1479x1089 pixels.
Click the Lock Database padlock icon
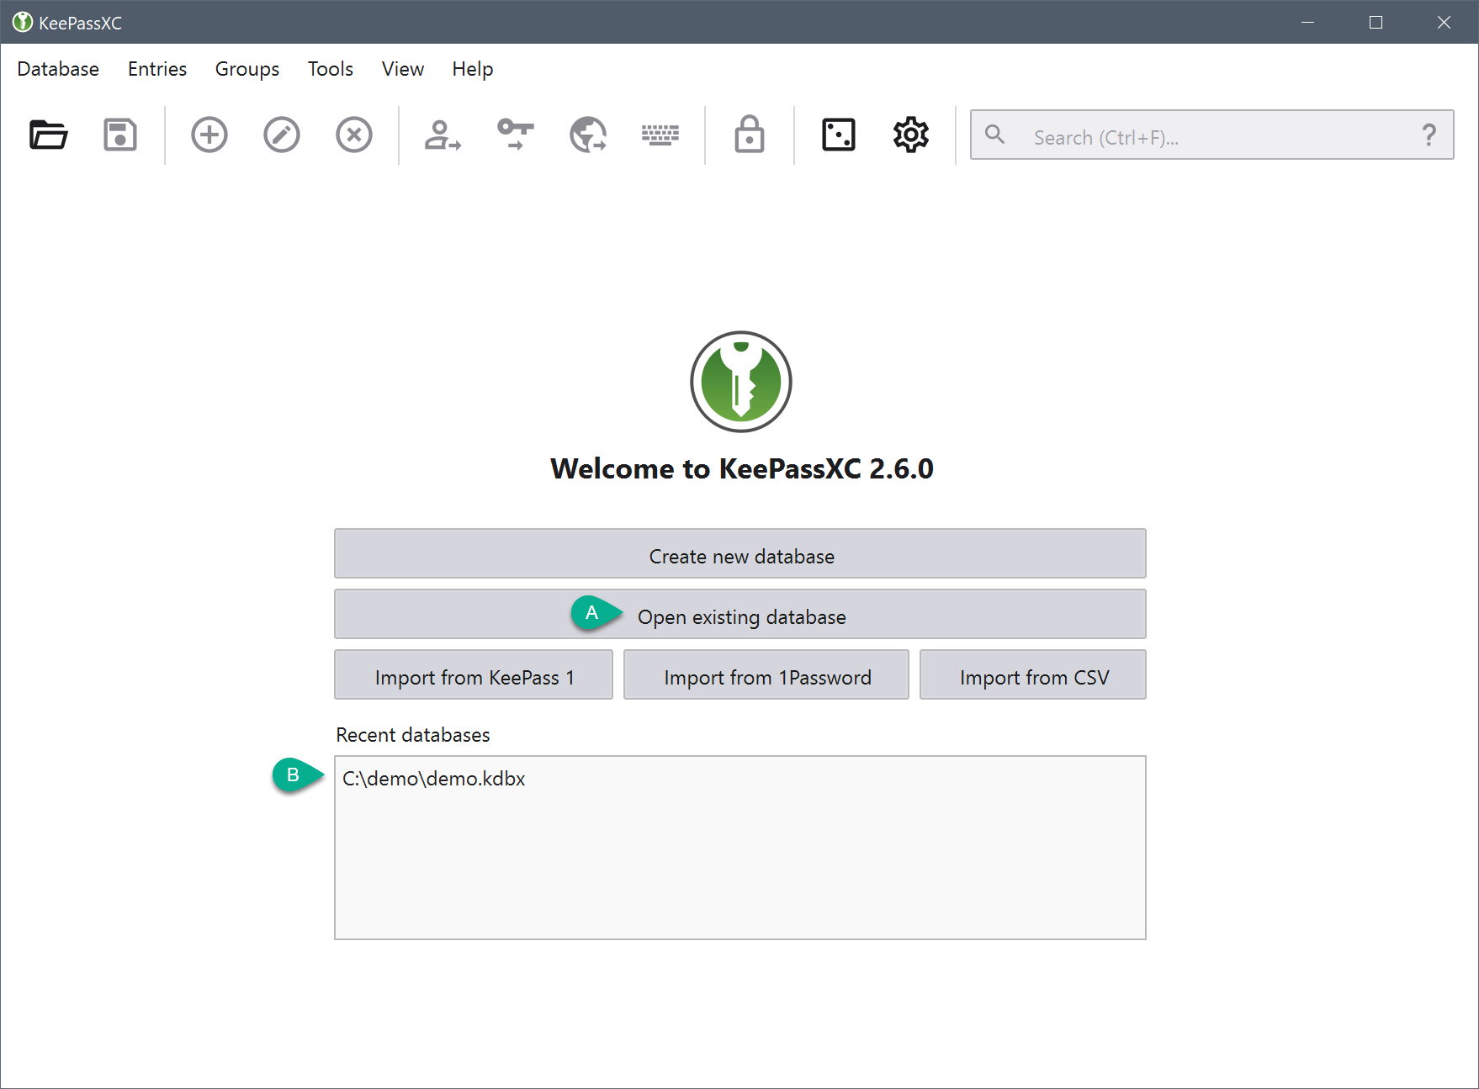749,135
